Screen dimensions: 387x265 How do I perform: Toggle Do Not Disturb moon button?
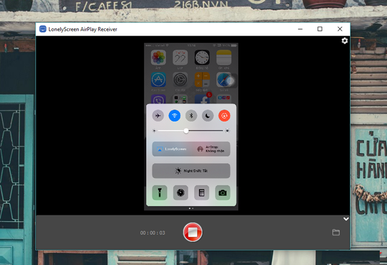point(207,116)
